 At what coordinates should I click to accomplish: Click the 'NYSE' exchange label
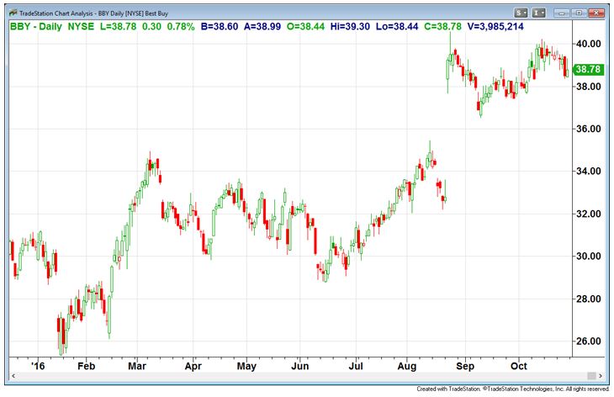tap(81, 27)
